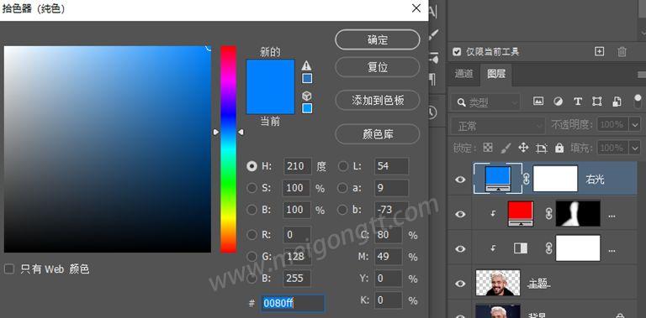Click the mask link icon on 右光 layer
Viewport: 646px width, 318px height.
pyautogui.click(x=527, y=179)
